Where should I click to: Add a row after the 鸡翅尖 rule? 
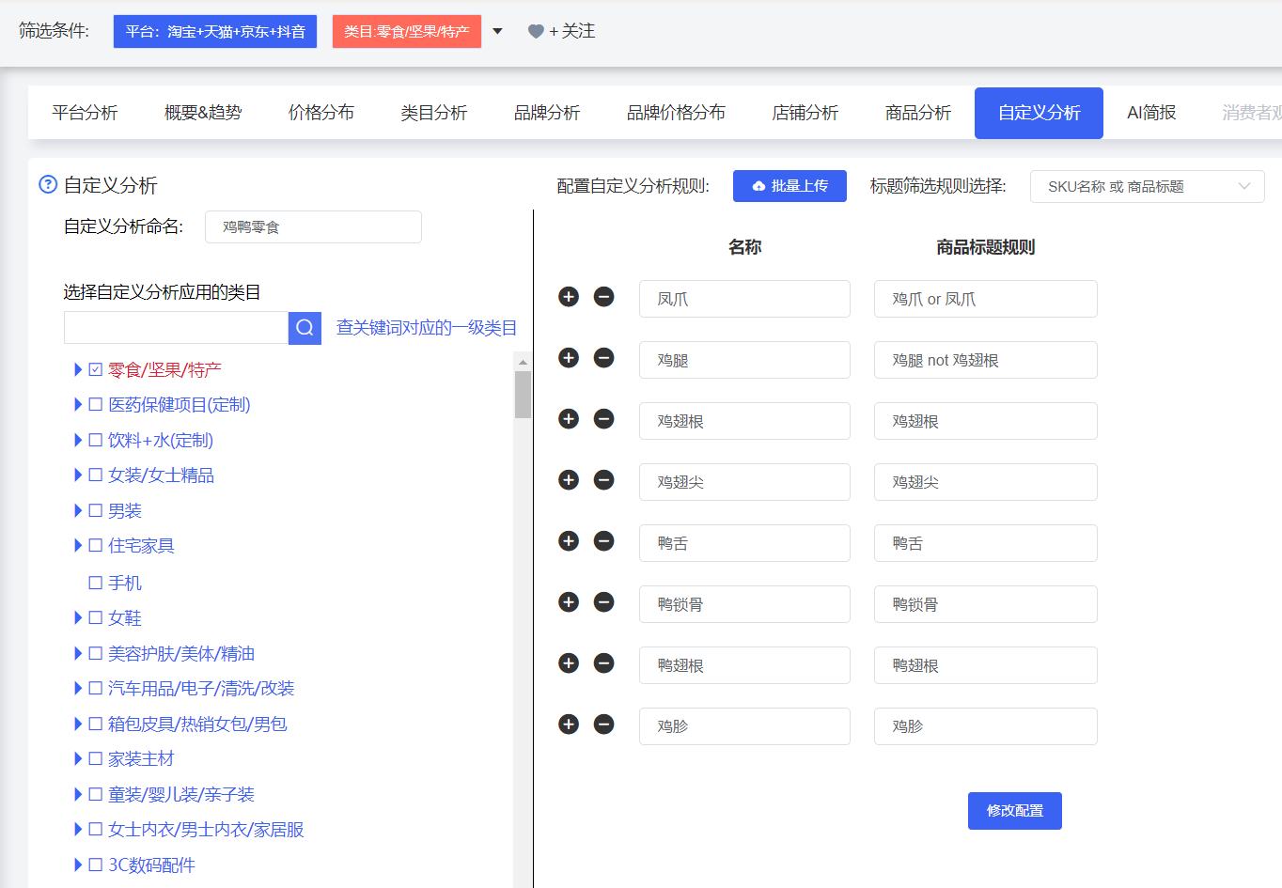click(x=569, y=480)
